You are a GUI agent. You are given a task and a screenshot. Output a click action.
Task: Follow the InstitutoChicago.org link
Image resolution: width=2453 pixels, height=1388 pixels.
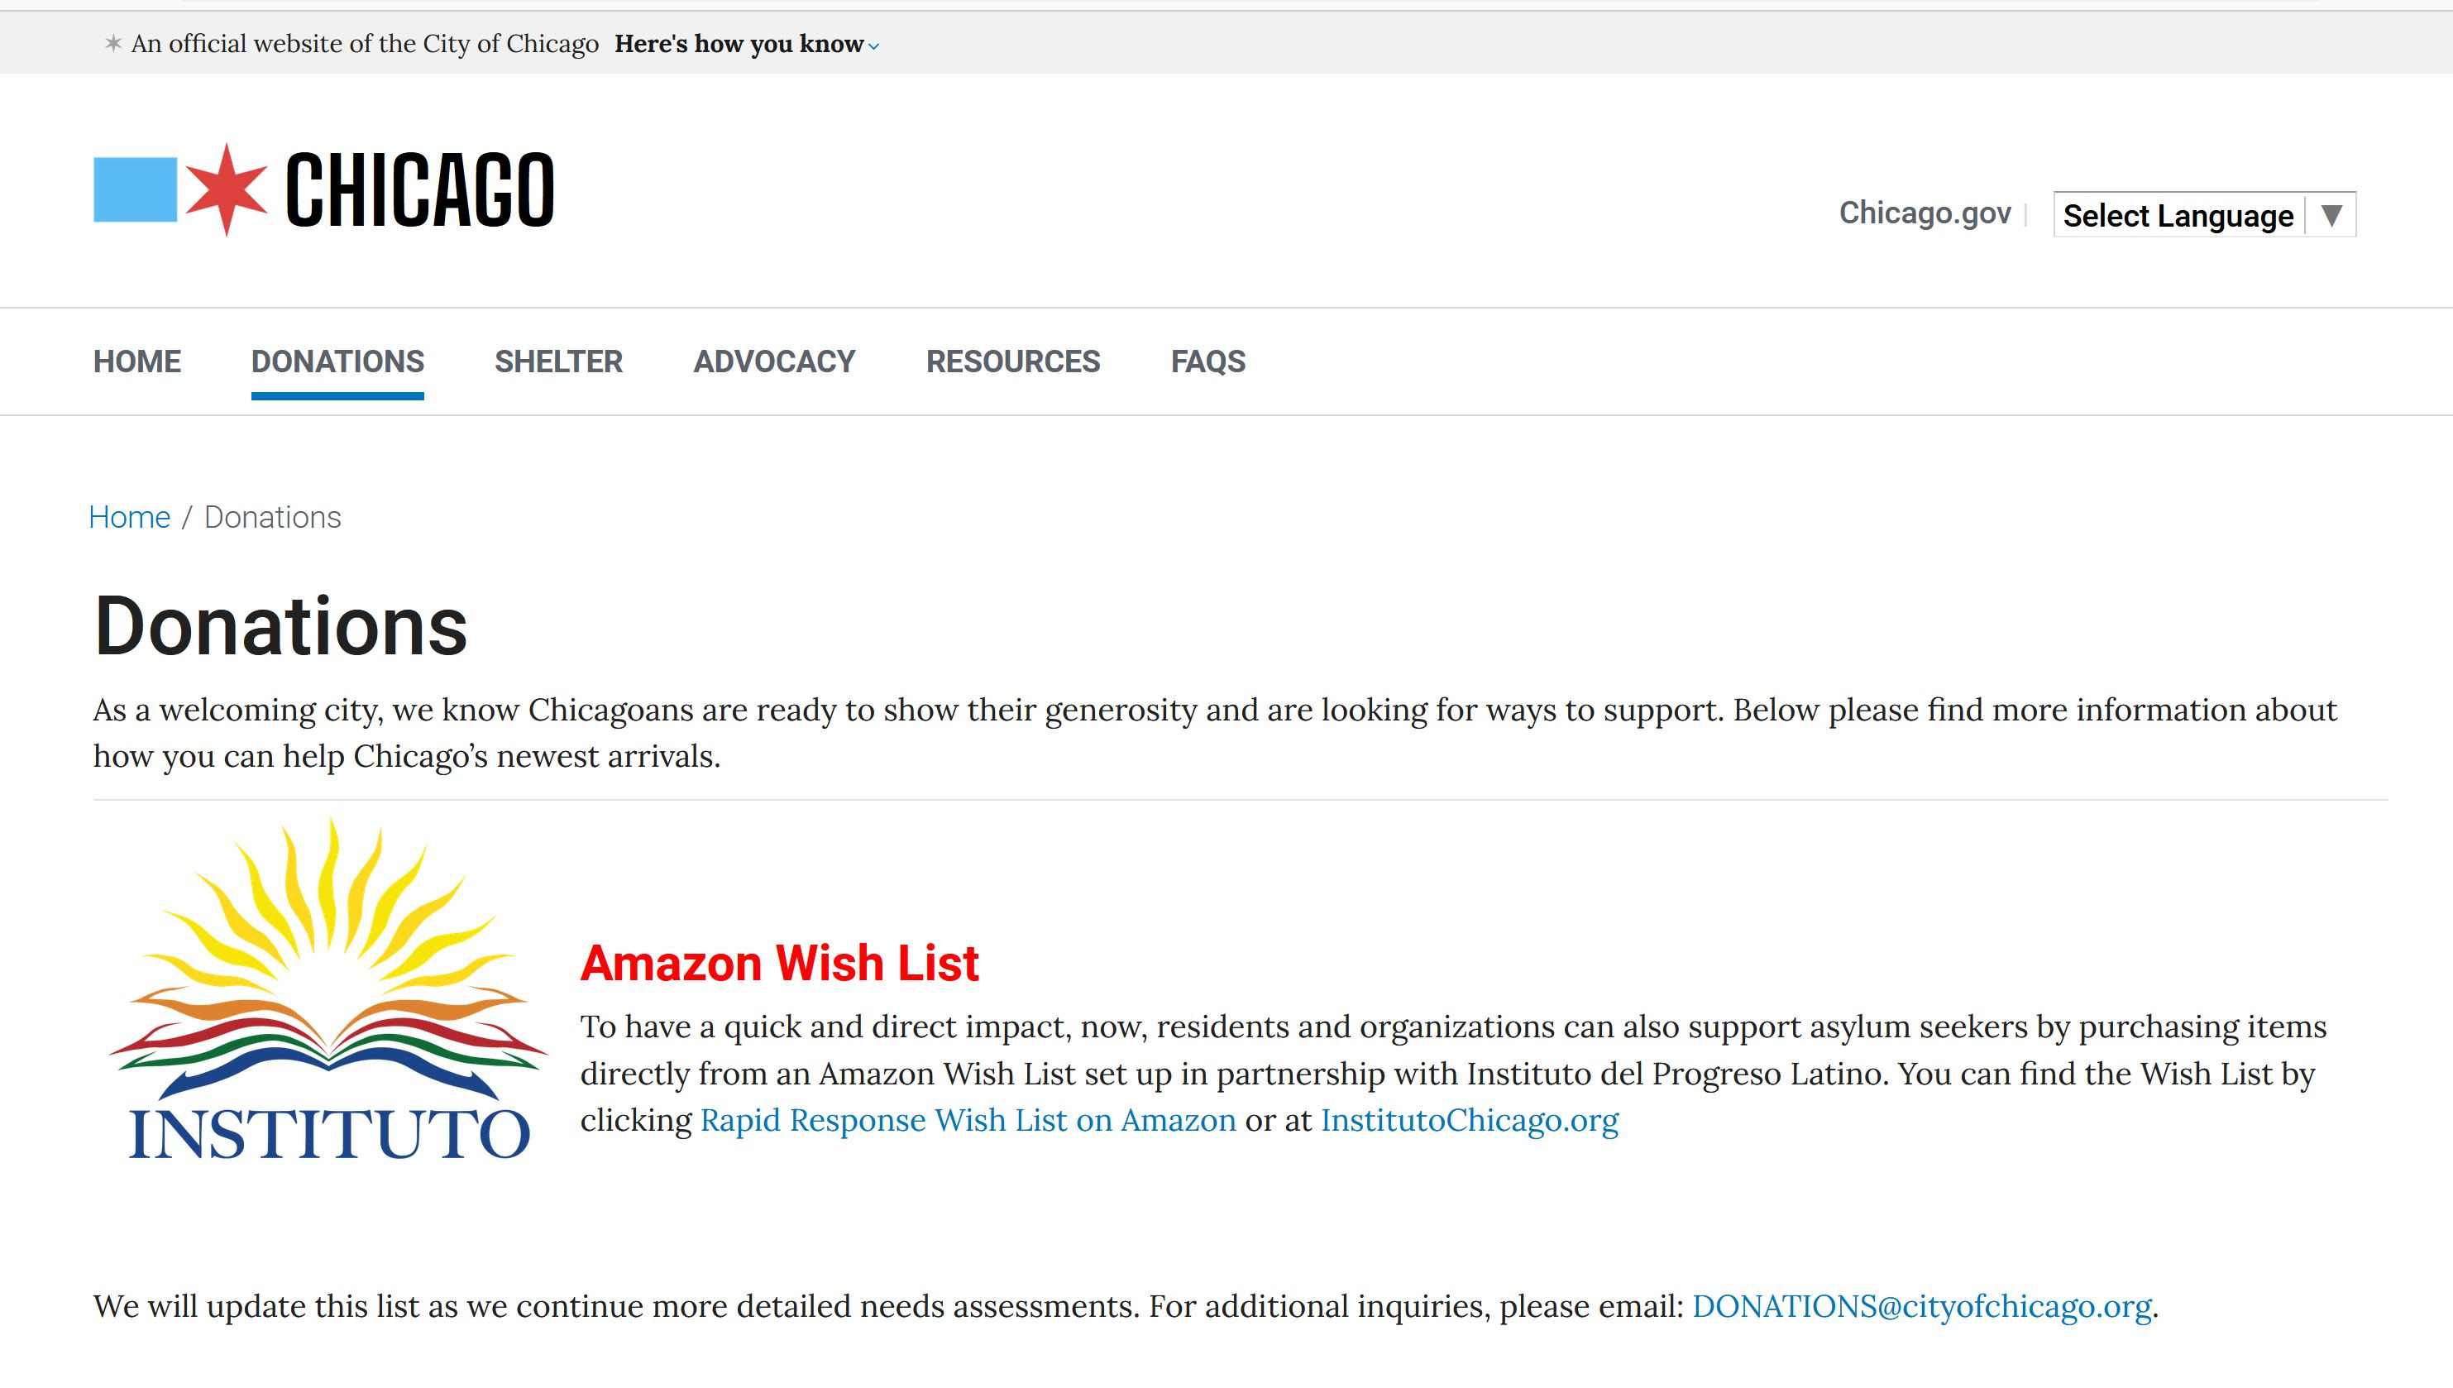(x=1469, y=1120)
